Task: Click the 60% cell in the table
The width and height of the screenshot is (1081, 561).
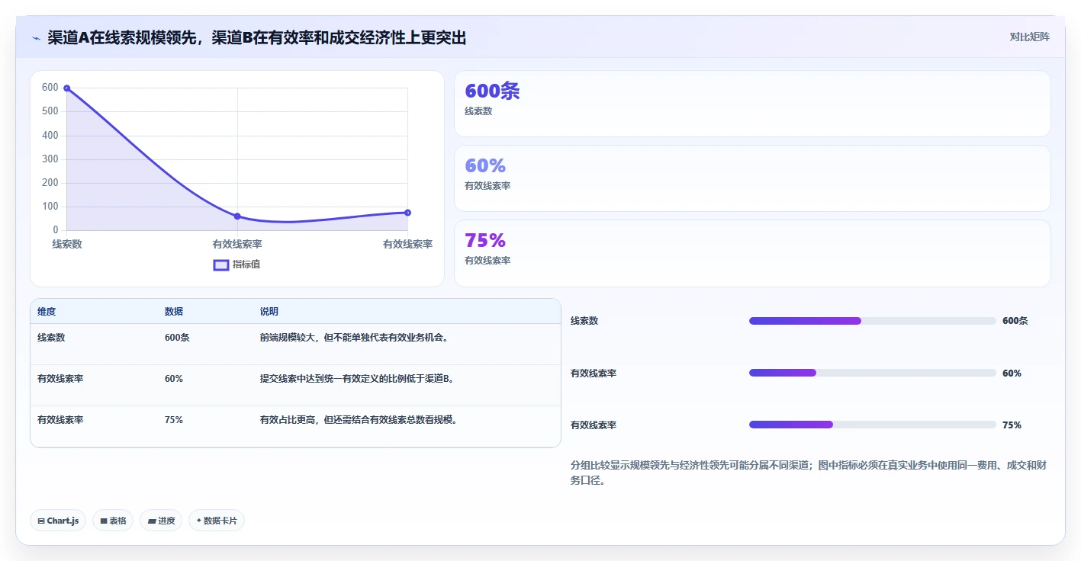Action: pos(174,378)
